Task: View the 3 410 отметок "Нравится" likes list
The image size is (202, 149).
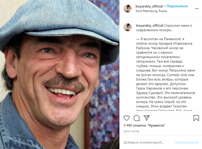Action: click(144, 125)
